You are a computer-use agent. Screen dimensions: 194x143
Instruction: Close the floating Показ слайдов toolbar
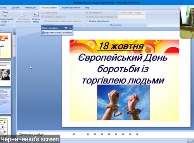click(x=70, y=28)
